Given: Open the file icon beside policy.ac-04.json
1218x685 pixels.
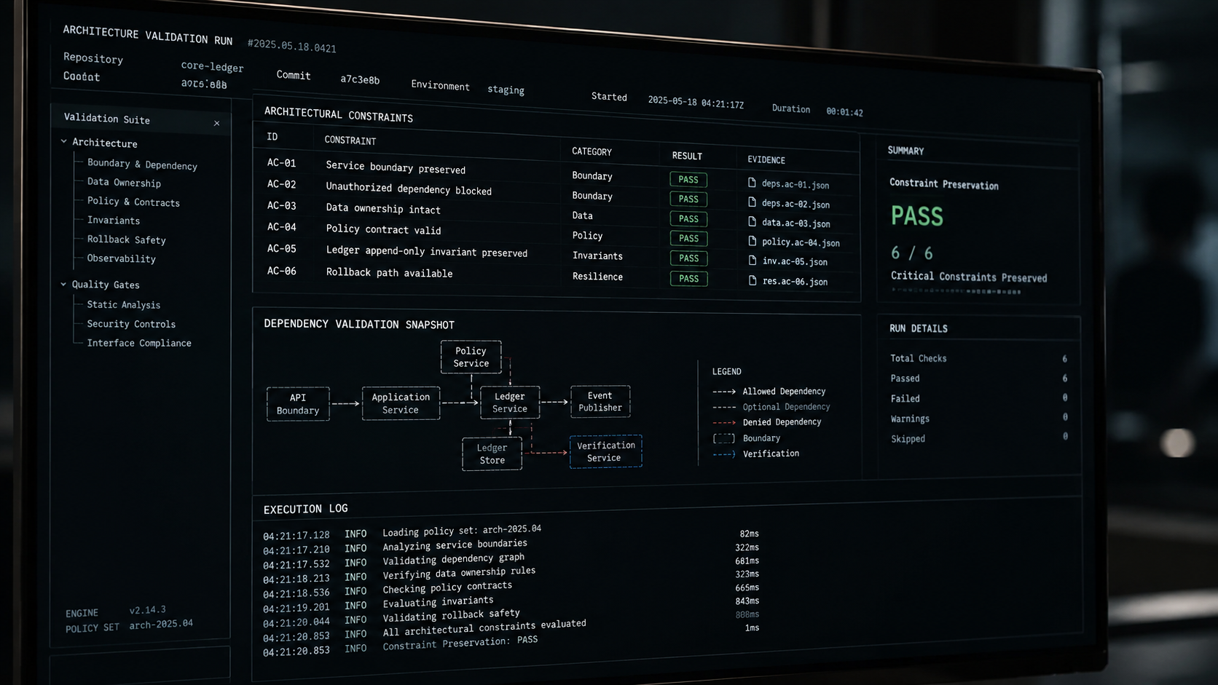Looking at the screenshot, I should tap(752, 241).
